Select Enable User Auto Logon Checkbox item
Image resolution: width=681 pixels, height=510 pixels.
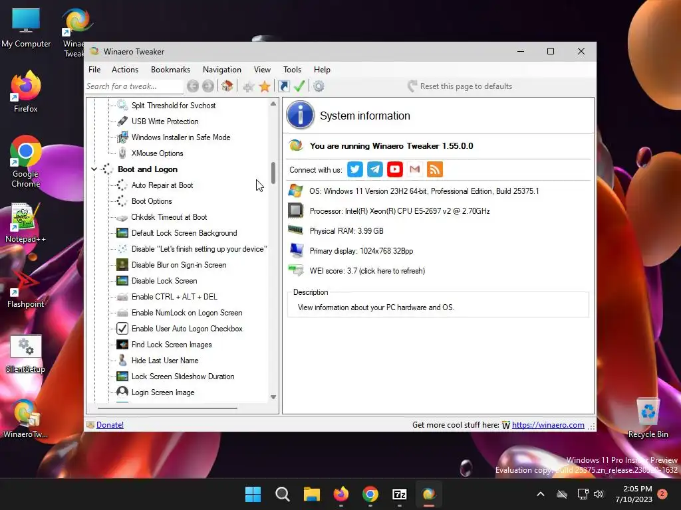click(187, 329)
